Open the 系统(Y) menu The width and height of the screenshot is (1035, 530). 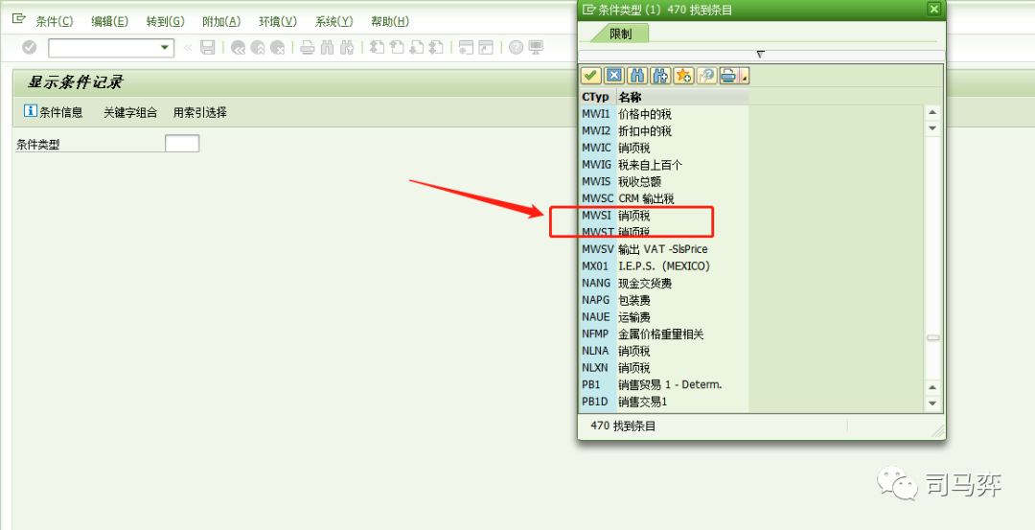point(333,22)
